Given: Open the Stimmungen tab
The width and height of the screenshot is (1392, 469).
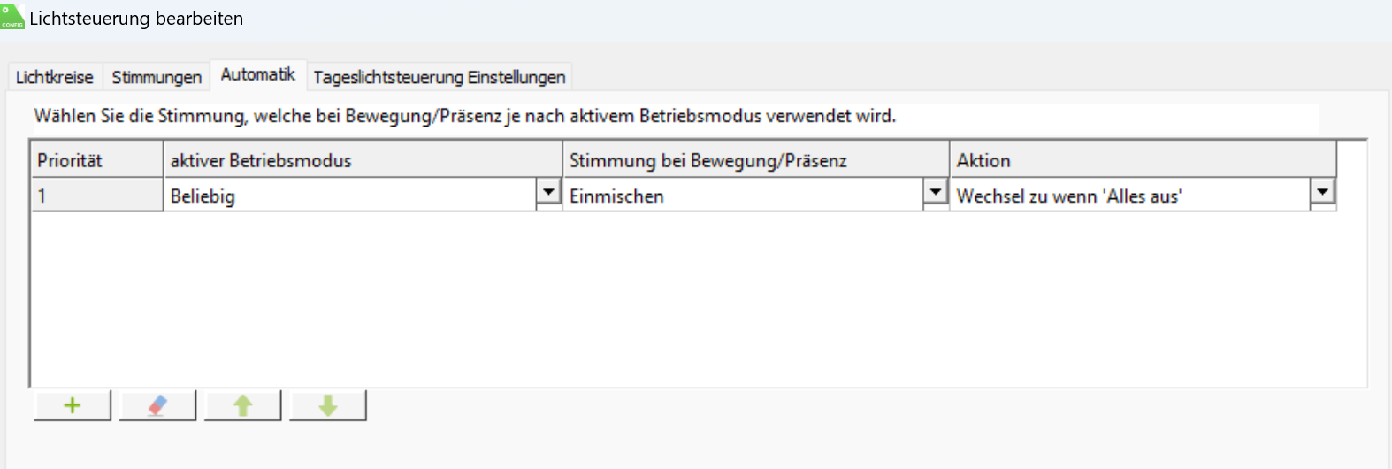Looking at the screenshot, I should click(x=157, y=77).
